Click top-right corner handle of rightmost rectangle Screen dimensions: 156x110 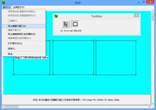(136, 40)
